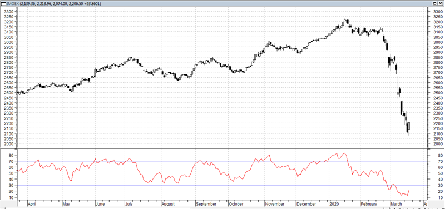
Task: Select the upper blue overbought line at 70
Action: 222,161
